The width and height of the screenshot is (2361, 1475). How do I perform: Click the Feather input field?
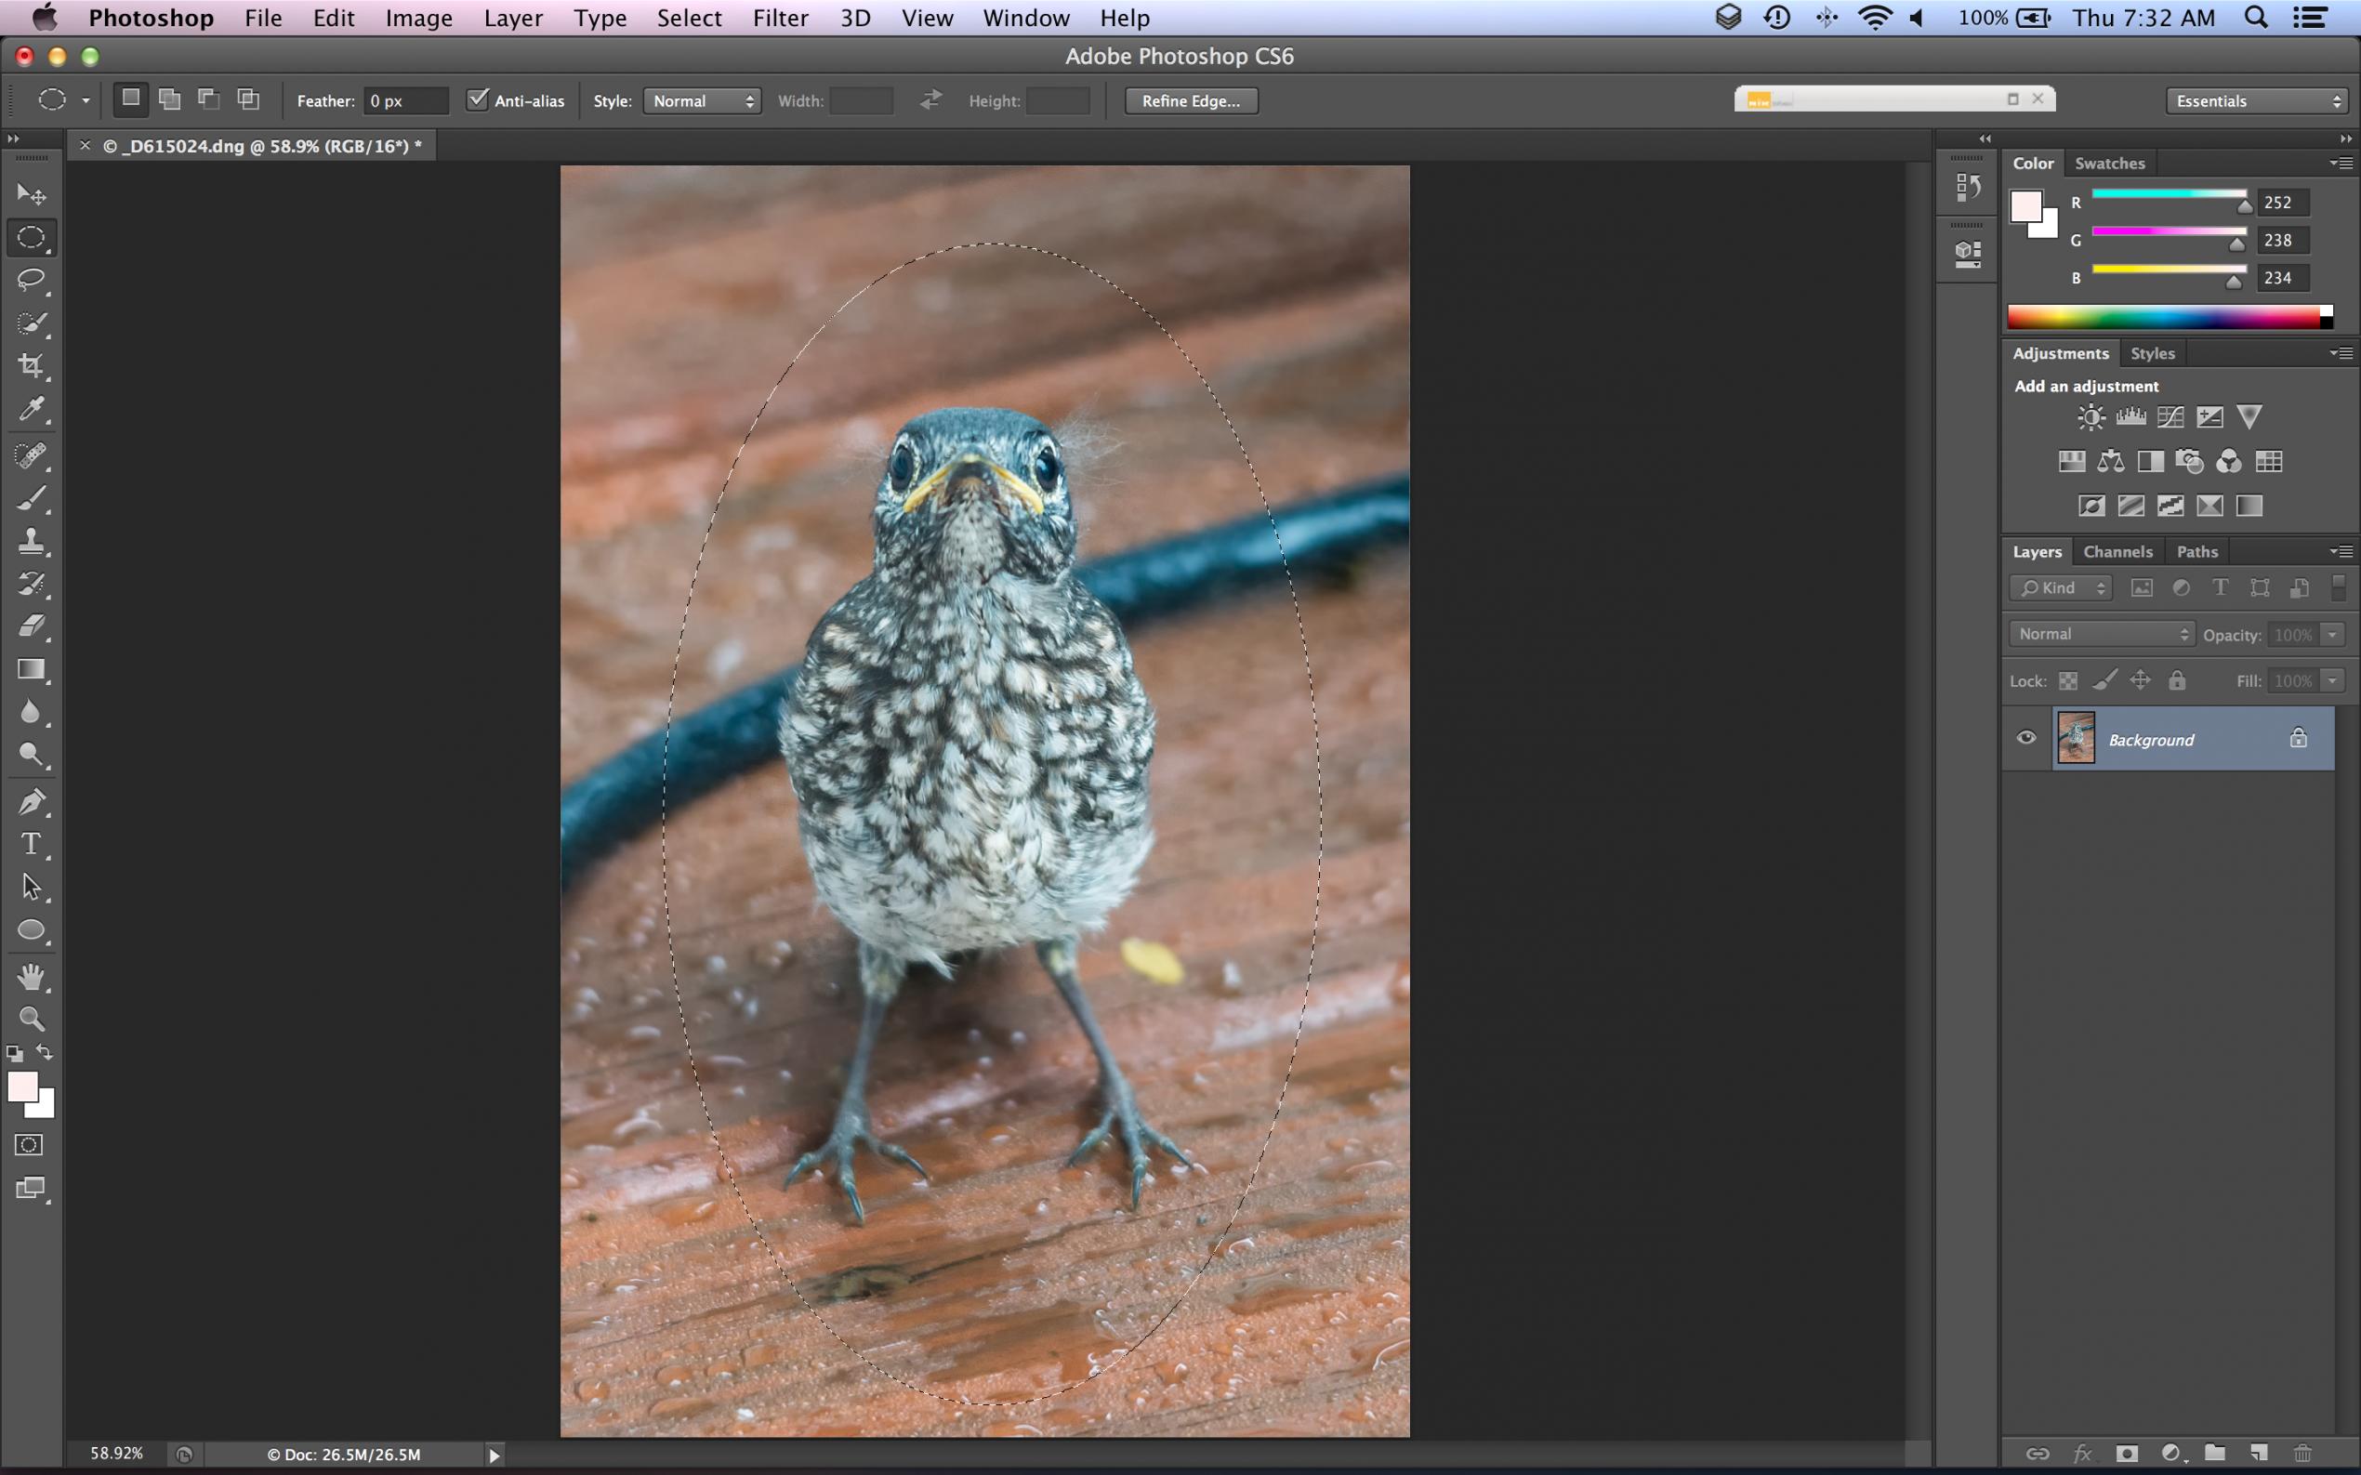(x=405, y=101)
